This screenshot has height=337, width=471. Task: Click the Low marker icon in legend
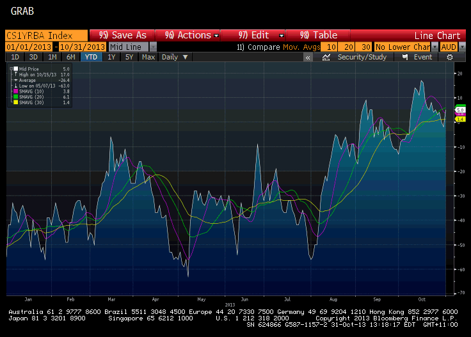tap(15, 85)
